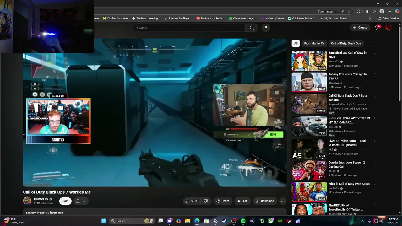Open Johnny Cox Visits Chicago thumbnail
The width and height of the screenshot is (402, 226).
pos(309,82)
